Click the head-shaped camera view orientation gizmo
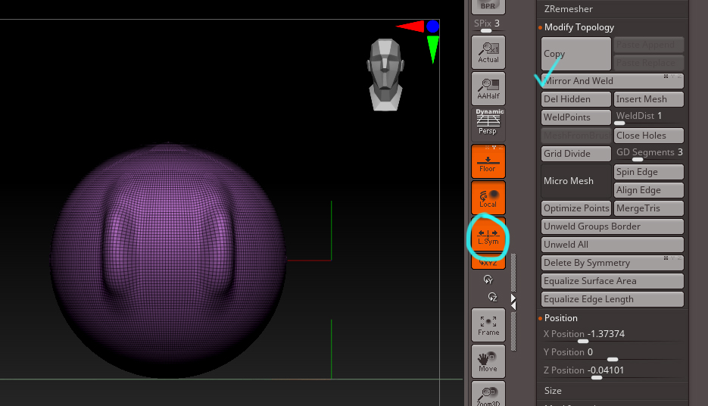Image resolution: width=708 pixels, height=406 pixels. click(385, 74)
